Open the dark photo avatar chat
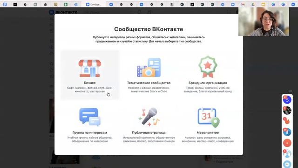Viewport: 298px width, 168px height. (287, 111)
